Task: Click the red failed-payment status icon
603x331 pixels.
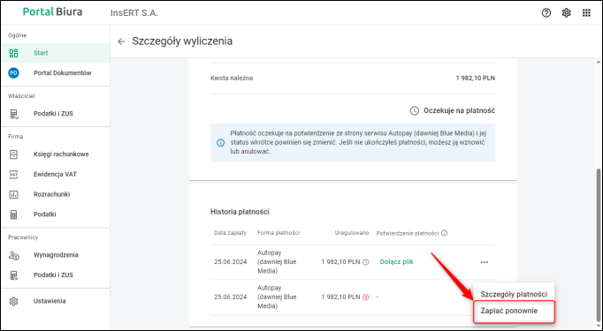Action: pyautogui.click(x=366, y=297)
